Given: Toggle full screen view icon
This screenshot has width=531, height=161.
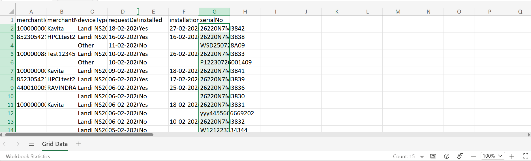Looking at the screenshot, I should [525, 156].
